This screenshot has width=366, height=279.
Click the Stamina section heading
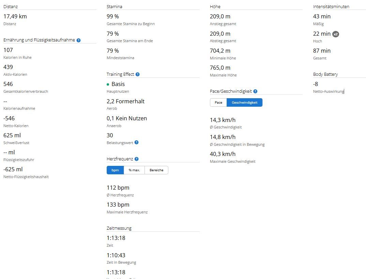click(x=115, y=6)
